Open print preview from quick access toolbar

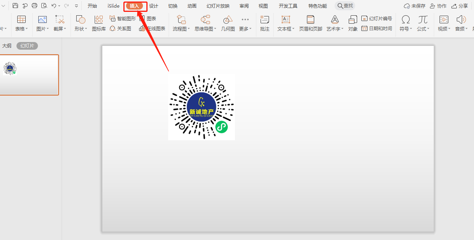tap(44, 6)
